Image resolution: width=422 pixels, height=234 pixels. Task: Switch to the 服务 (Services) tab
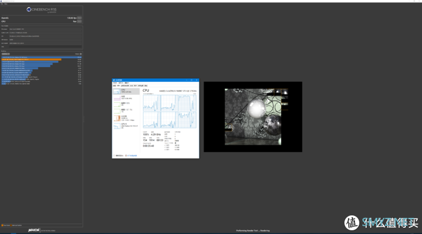(146, 86)
